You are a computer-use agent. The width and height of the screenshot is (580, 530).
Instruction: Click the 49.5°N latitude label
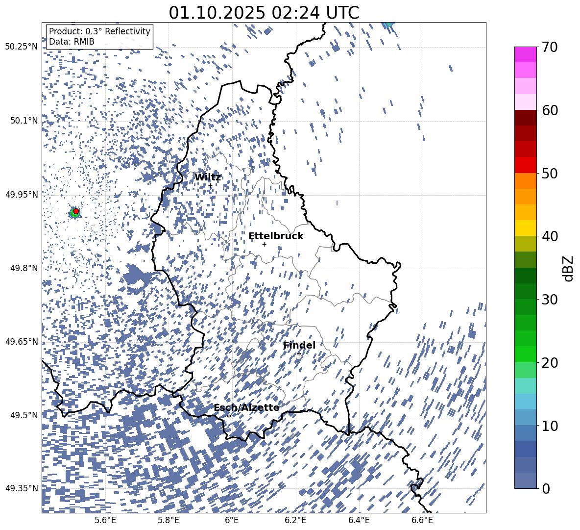24,415
